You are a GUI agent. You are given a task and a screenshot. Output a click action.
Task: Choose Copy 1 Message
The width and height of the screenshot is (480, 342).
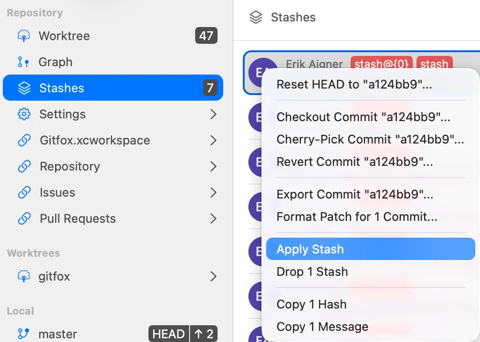point(370,327)
